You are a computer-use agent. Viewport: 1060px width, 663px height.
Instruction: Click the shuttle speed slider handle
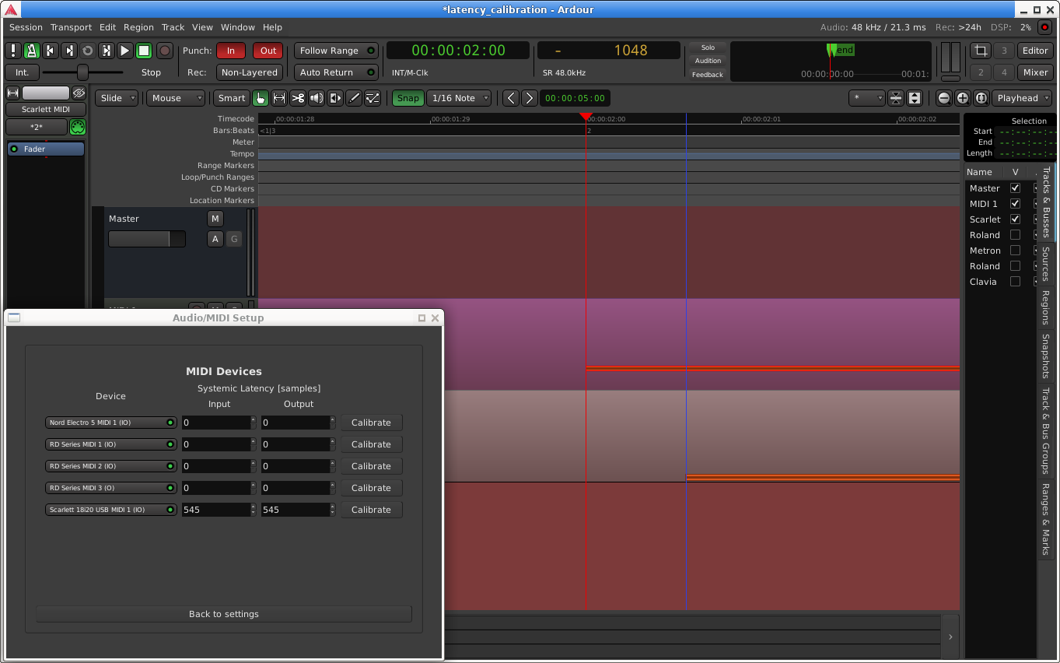82,72
